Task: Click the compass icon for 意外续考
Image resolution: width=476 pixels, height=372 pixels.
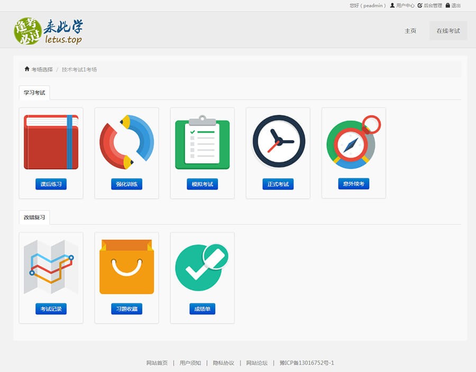Action: (353, 142)
